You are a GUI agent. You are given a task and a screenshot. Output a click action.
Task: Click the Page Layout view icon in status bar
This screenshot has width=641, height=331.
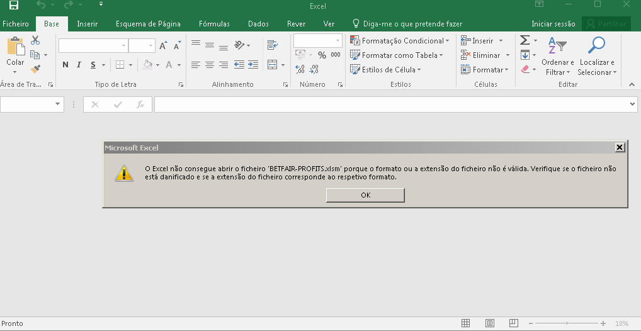[x=490, y=323]
